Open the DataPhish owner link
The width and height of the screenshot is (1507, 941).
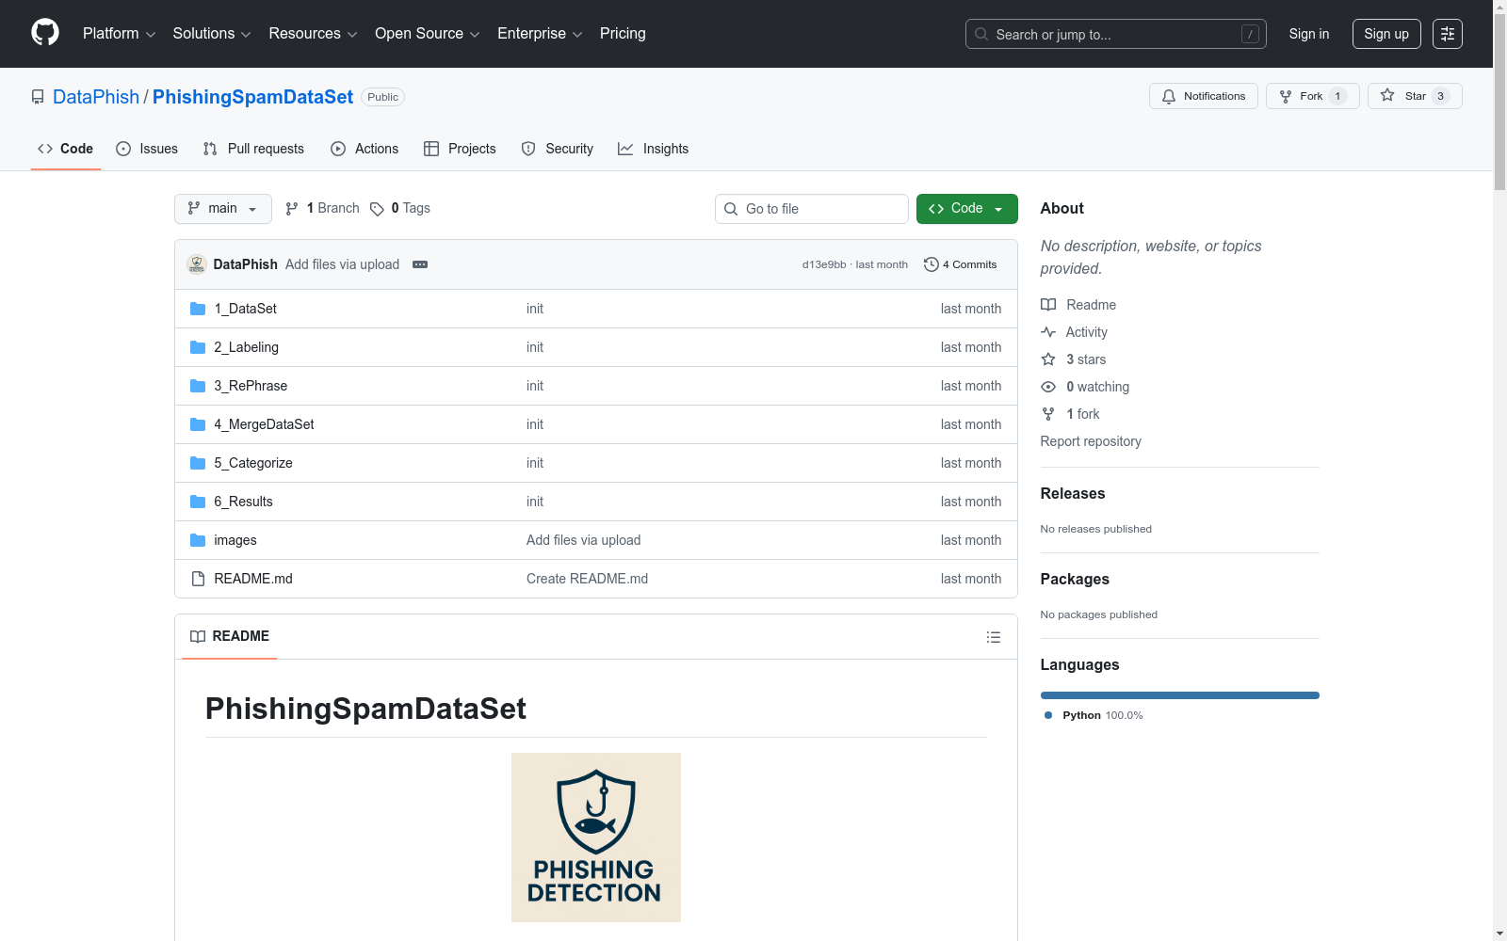tap(96, 97)
